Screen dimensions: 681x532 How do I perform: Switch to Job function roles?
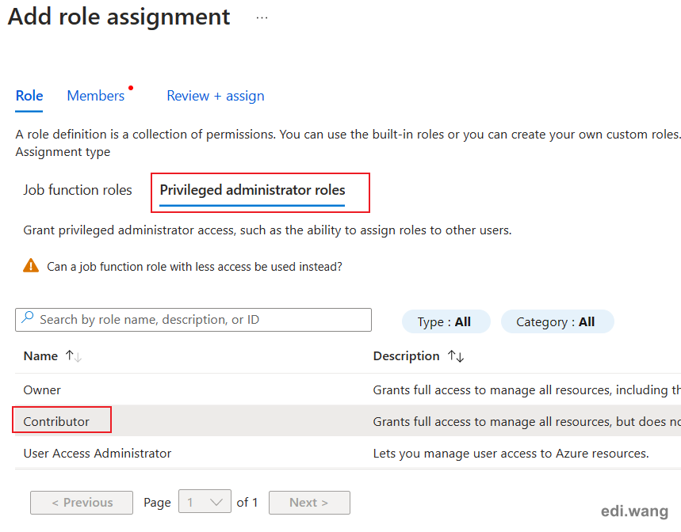tap(78, 190)
